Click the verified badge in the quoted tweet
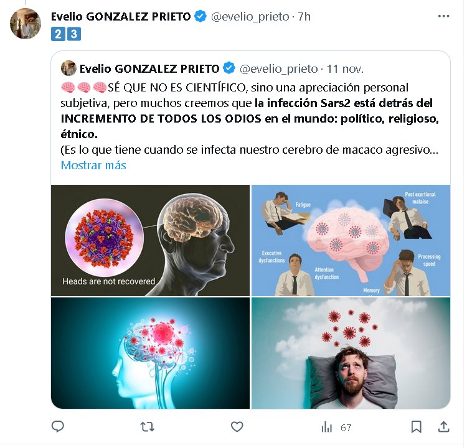 (229, 68)
